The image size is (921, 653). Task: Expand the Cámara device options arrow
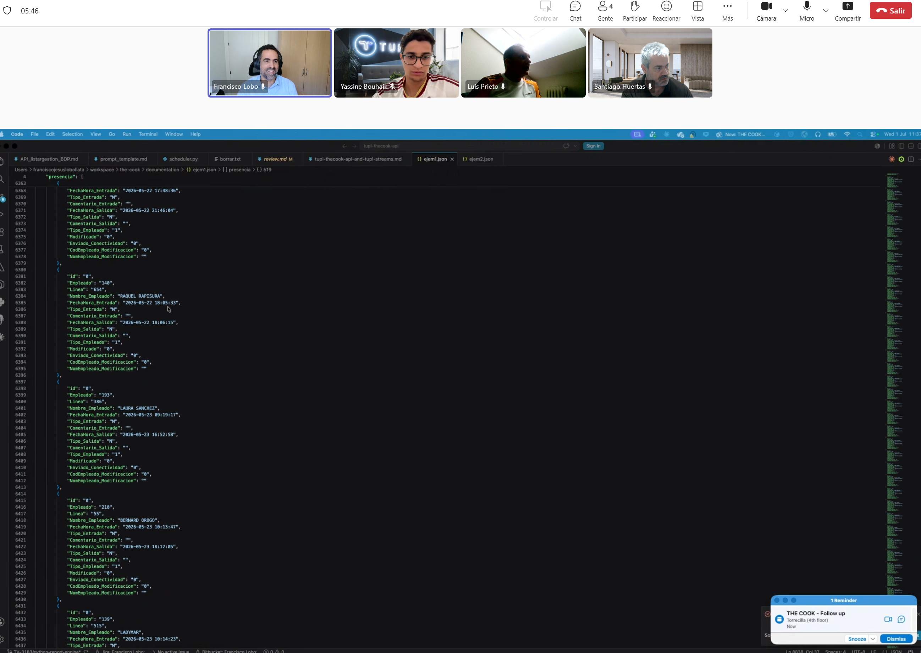785,10
